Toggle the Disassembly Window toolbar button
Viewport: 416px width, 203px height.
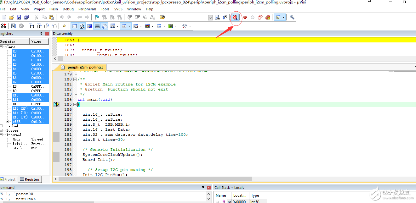[82, 26]
